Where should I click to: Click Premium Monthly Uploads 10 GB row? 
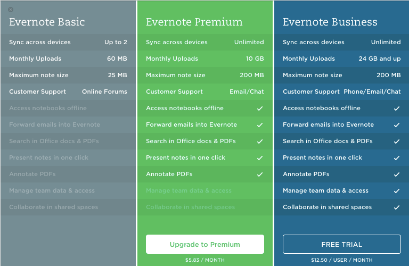205,59
